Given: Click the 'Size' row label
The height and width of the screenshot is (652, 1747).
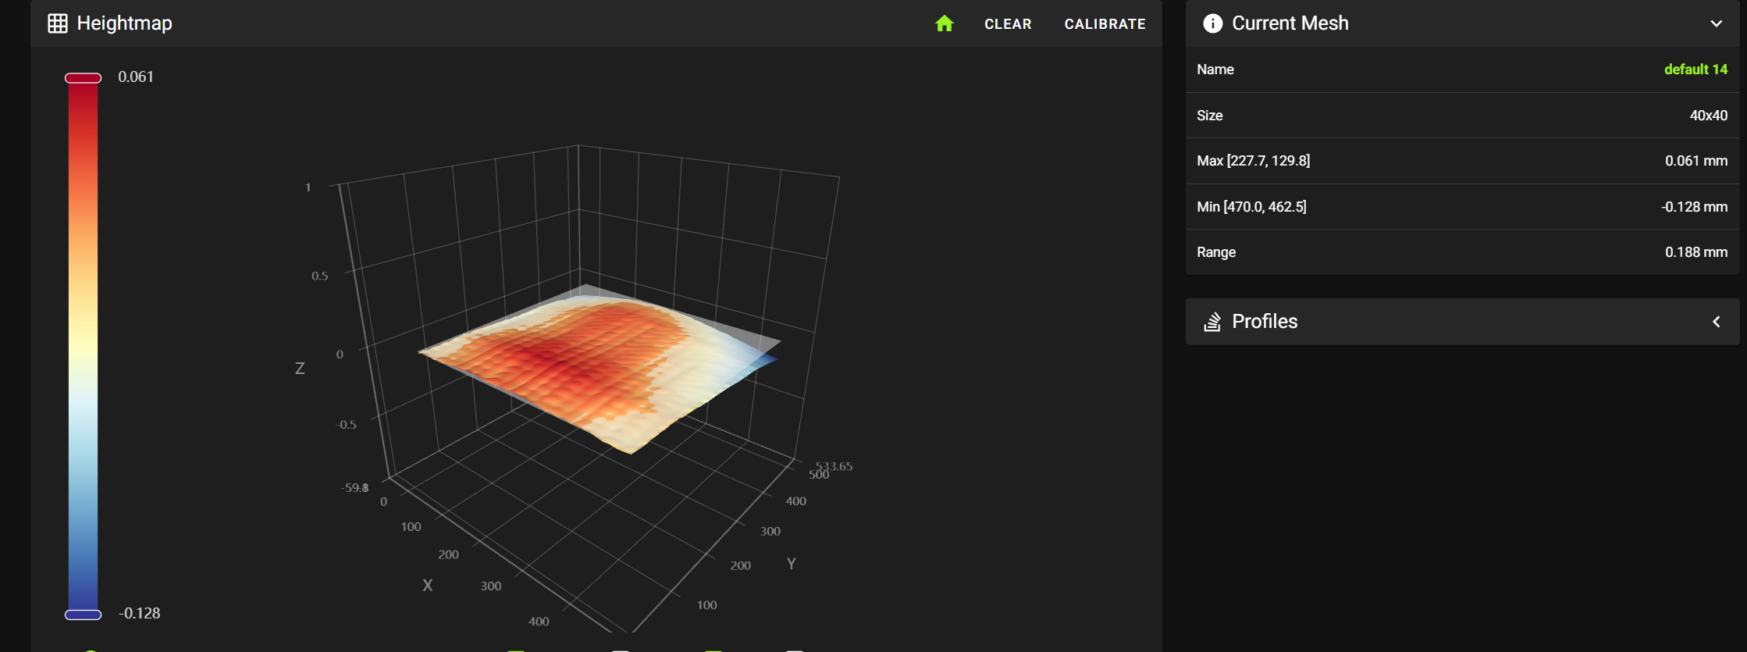Looking at the screenshot, I should tap(1210, 116).
